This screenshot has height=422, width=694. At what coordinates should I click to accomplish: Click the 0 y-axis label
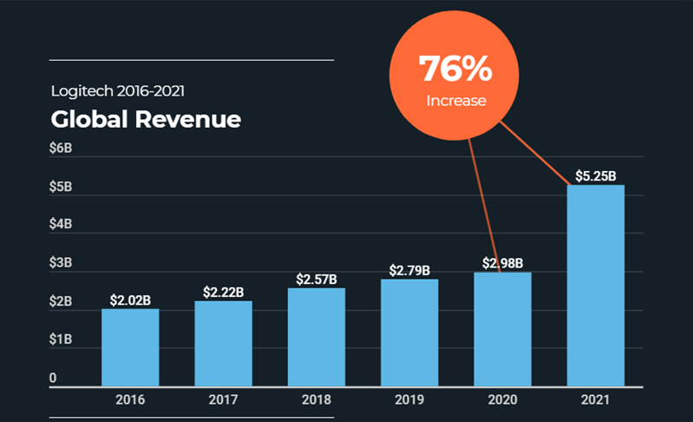(53, 378)
